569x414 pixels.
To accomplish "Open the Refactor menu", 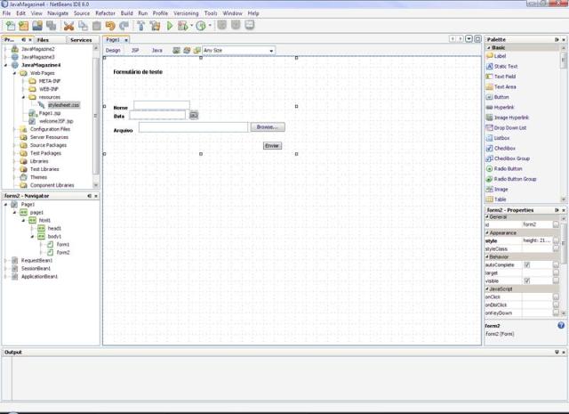I will coord(105,14).
